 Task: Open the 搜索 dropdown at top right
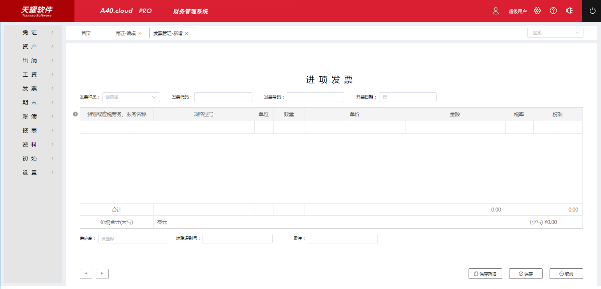point(555,33)
